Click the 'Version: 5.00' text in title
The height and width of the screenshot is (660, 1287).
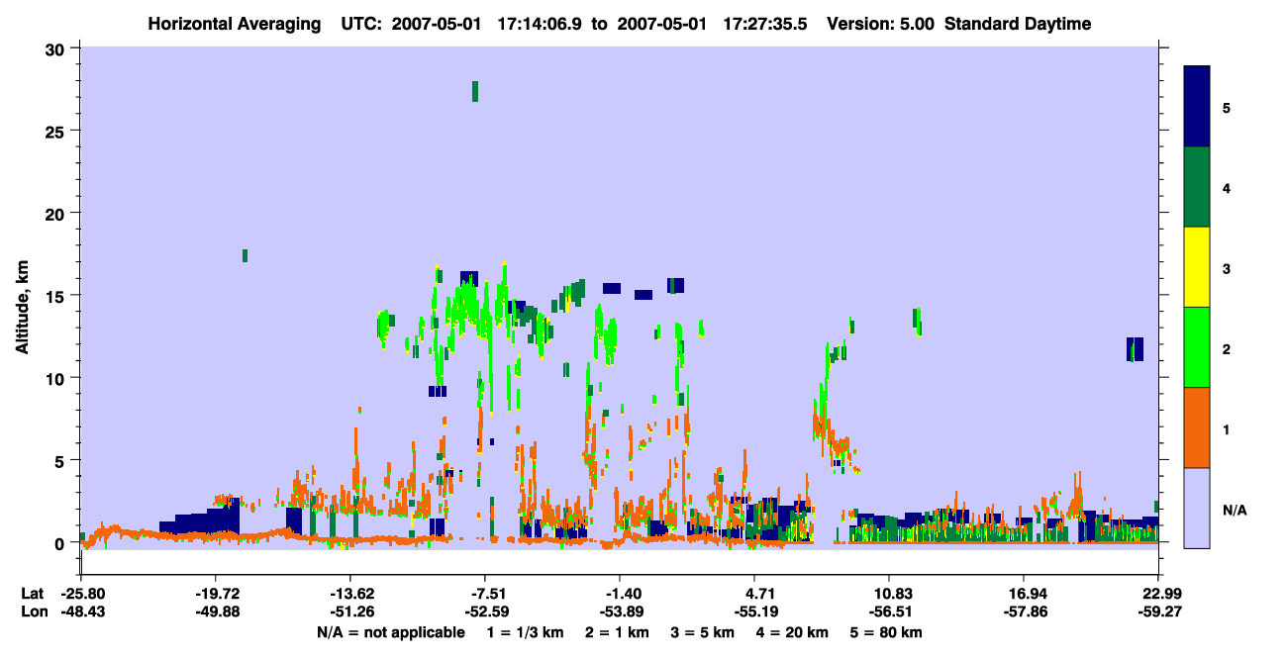pos(883,24)
